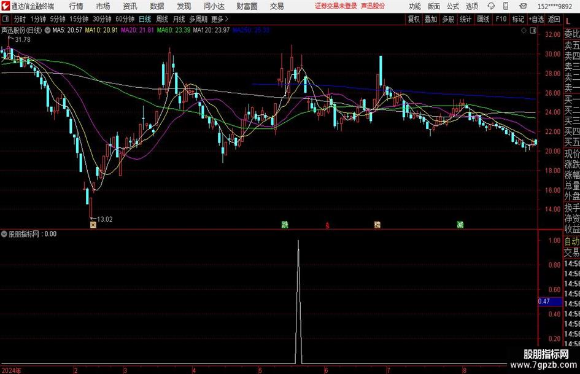Click the green 跌 marker icon
This screenshot has width=580, height=374.
tap(285, 225)
